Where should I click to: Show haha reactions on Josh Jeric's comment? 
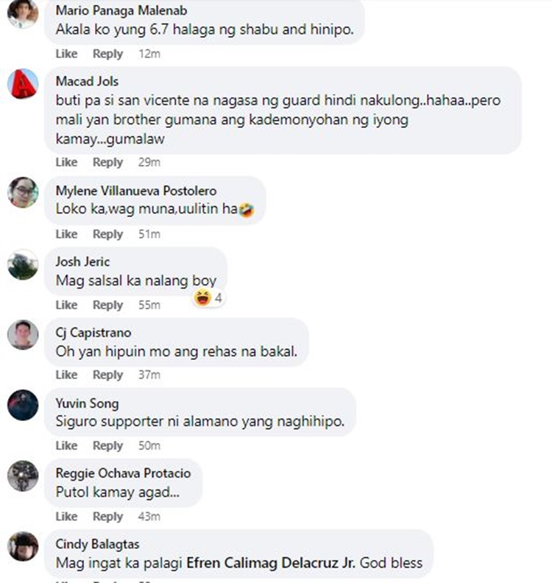[x=208, y=298]
